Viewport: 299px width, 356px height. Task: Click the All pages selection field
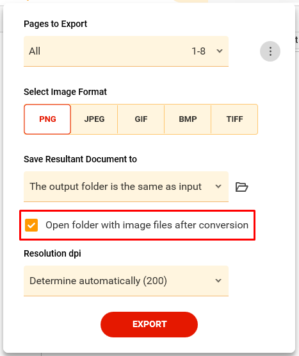126,51
